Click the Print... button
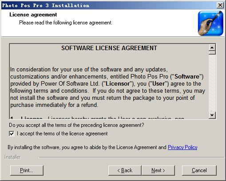 click(x=27, y=170)
